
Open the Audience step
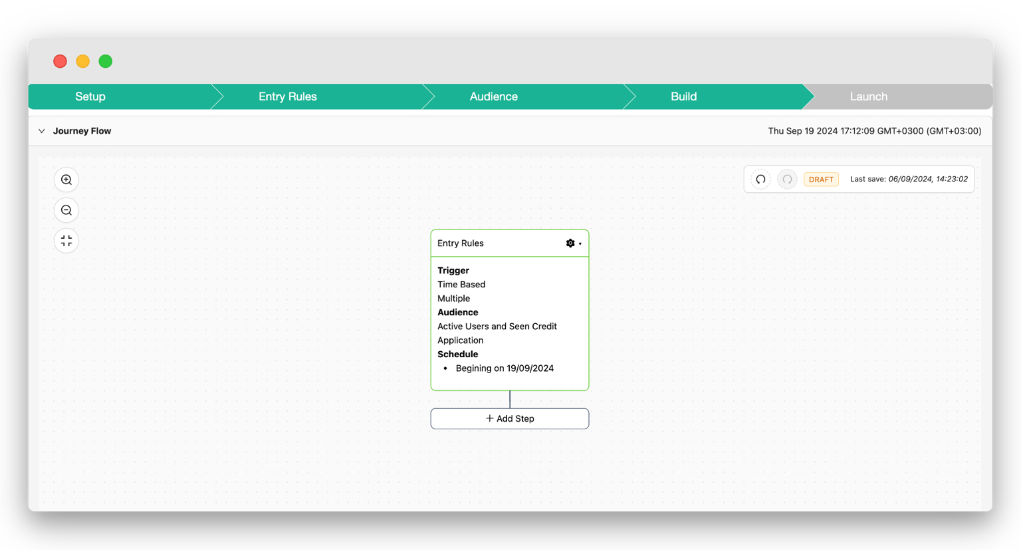[493, 96]
